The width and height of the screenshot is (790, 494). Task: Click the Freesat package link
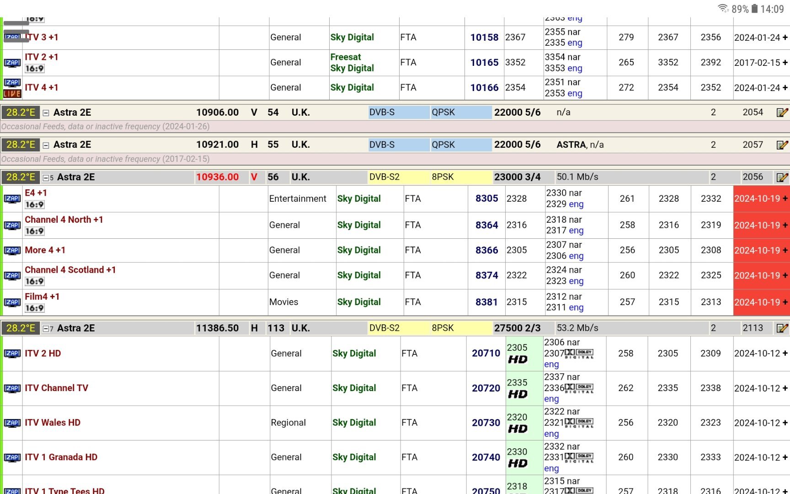pos(345,57)
